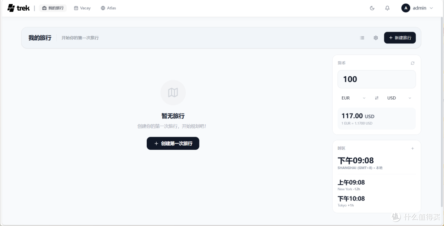Image resolution: width=444 pixels, height=226 pixels.
Task: Click the 下午09:08 Shanghai time
Action: tap(356, 160)
